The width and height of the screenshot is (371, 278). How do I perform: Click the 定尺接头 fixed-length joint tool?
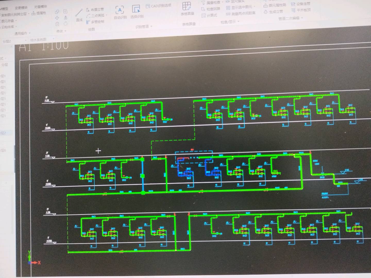235,1
